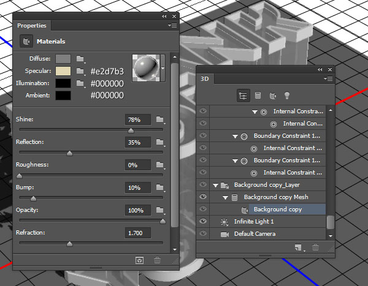This screenshot has height=286, width=368.
Task: Toggle visibility of Background copy_Layer
Action: [203, 184]
